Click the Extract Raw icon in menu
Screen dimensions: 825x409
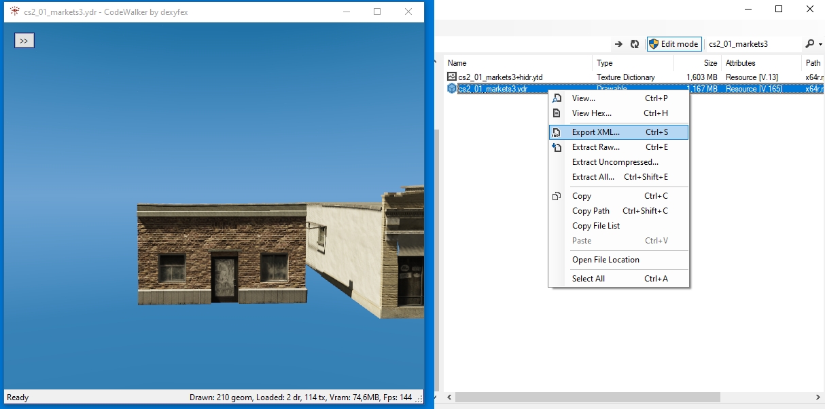(557, 147)
